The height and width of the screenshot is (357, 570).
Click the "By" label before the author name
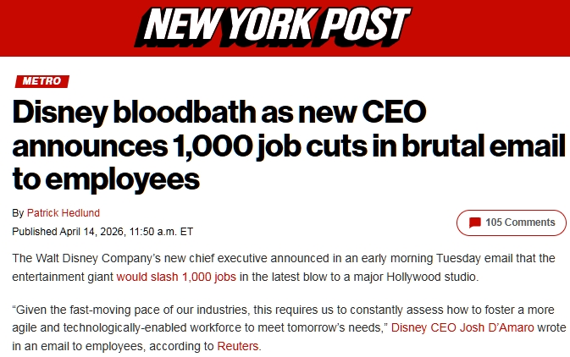[18, 212]
